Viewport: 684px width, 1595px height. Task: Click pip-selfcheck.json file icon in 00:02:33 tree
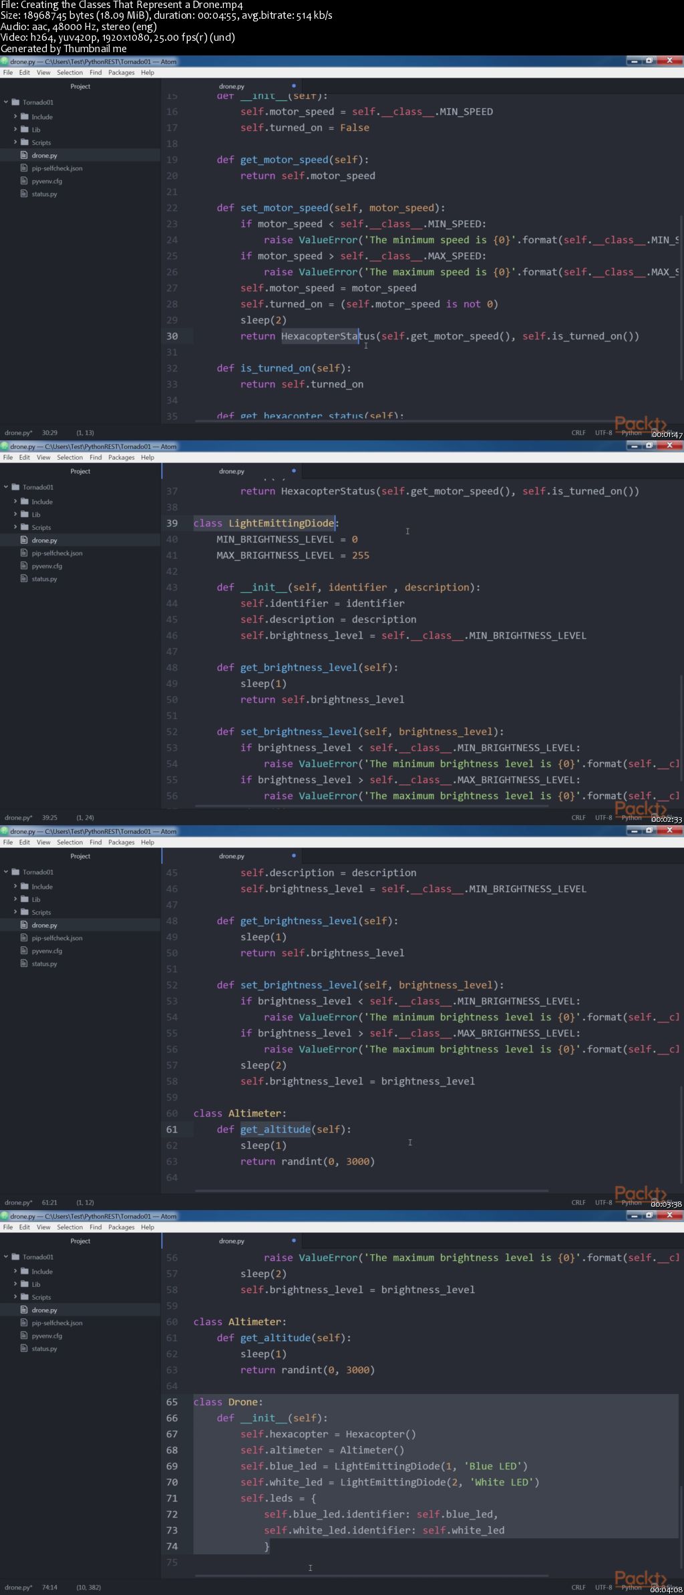[24, 553]
